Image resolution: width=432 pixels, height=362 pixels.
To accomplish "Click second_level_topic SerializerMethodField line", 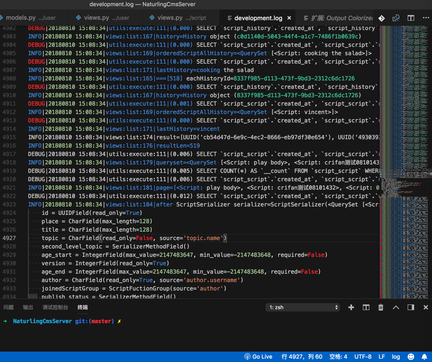I will pyautogui.click(x=115, y=246).
